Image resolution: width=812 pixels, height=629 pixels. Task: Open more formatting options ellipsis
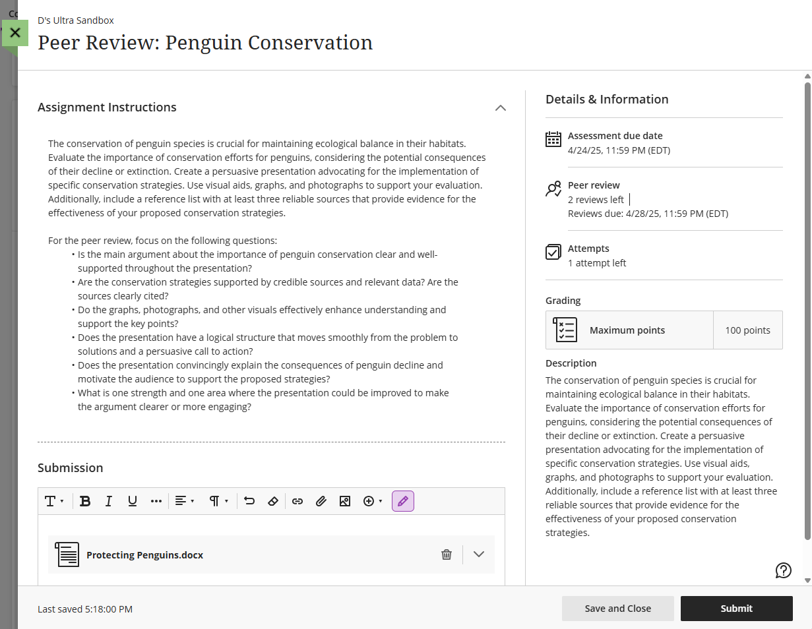pos(156,501)
